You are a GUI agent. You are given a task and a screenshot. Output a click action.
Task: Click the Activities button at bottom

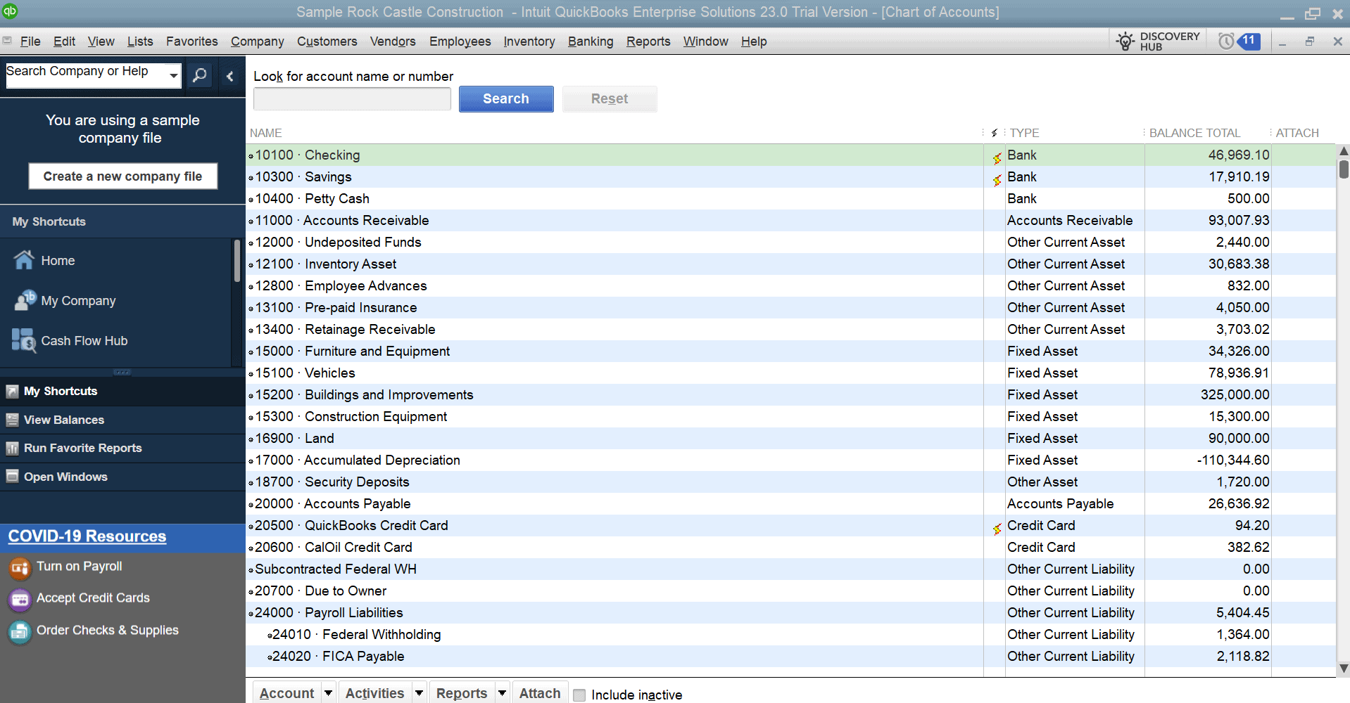point(375,693)
